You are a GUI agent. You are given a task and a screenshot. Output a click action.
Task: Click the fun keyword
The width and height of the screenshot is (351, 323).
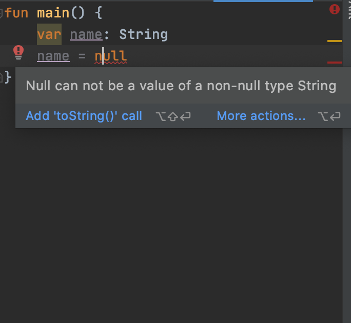pyautogui.click(x=16, y=13)
